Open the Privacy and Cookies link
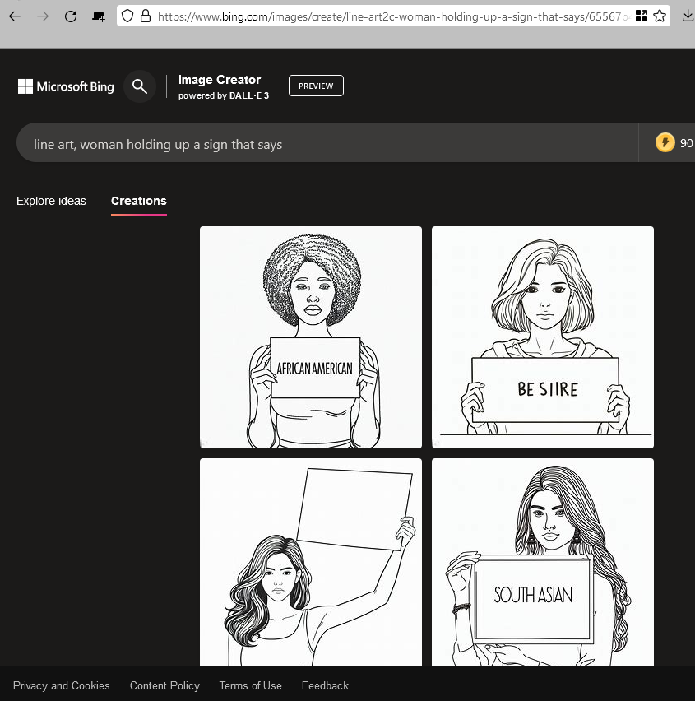The image size is (695, 701). (x=61, y=685)
